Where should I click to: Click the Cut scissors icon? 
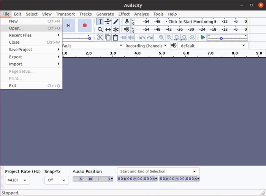click(x=100, y=38)
